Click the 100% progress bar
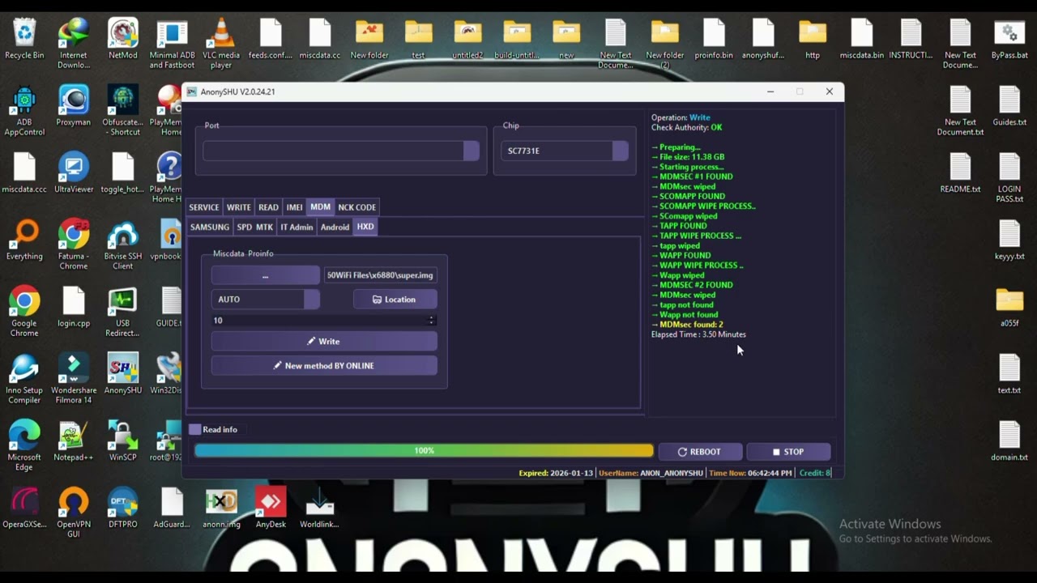This screenshot has height=583, width=1037. (424, 451)
